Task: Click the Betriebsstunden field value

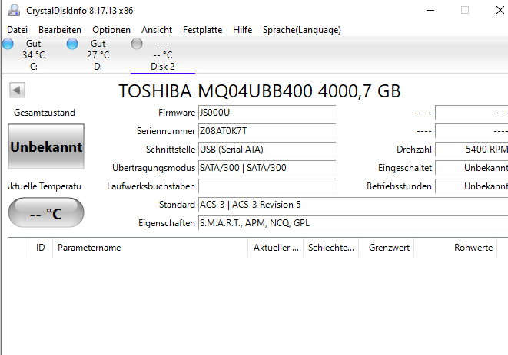Action: click(471, 186)
